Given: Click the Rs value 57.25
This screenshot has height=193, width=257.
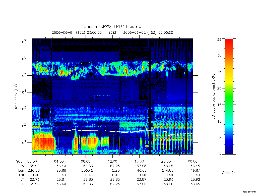Looking at the screenshot, I should pos(115,166).
